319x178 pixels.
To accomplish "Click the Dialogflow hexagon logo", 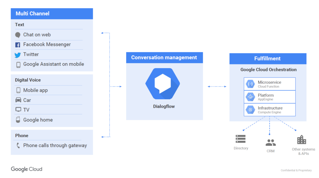I will [163, 84].
